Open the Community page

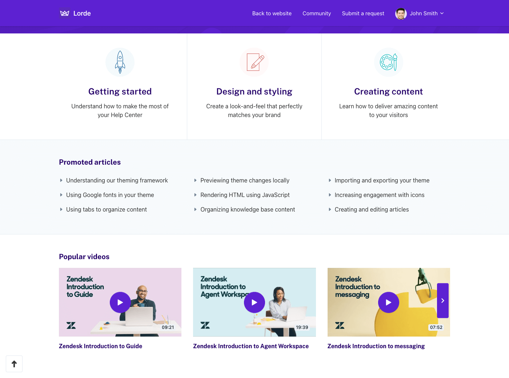pos(317,13)
